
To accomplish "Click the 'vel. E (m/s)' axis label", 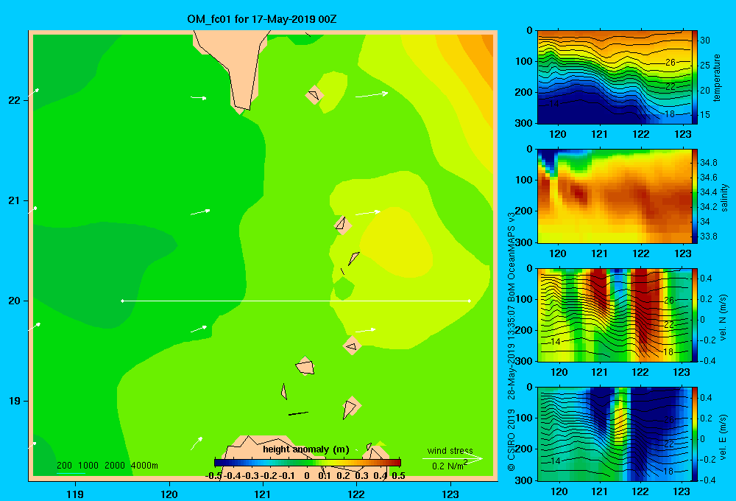I will coord(723,437).
